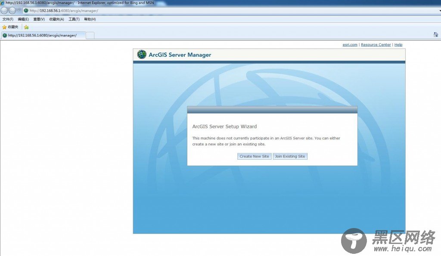Open the 文件(F) menu

8,19
